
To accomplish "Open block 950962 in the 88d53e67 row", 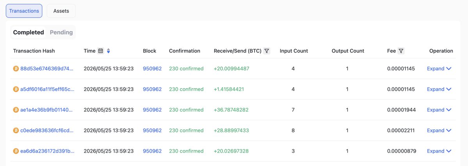I will tap(152, 69).
